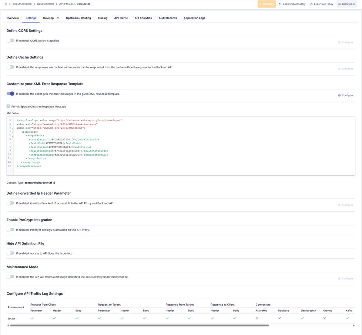
Task: Click the Development breadcrumb link
Action: (x=45, y=4)
